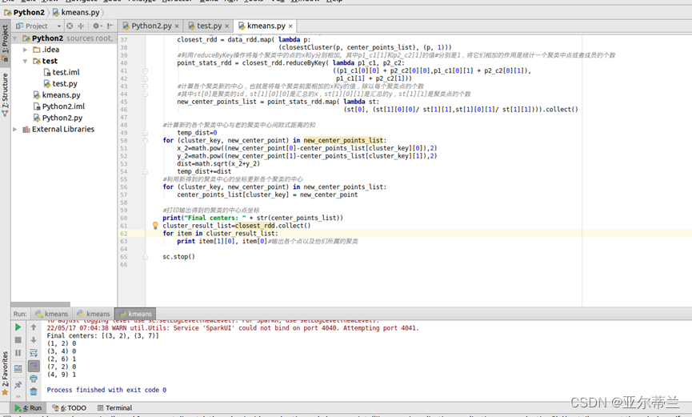
Task: Pin the current Run tab
Action: pyautogui.click(x=18, y=385)
